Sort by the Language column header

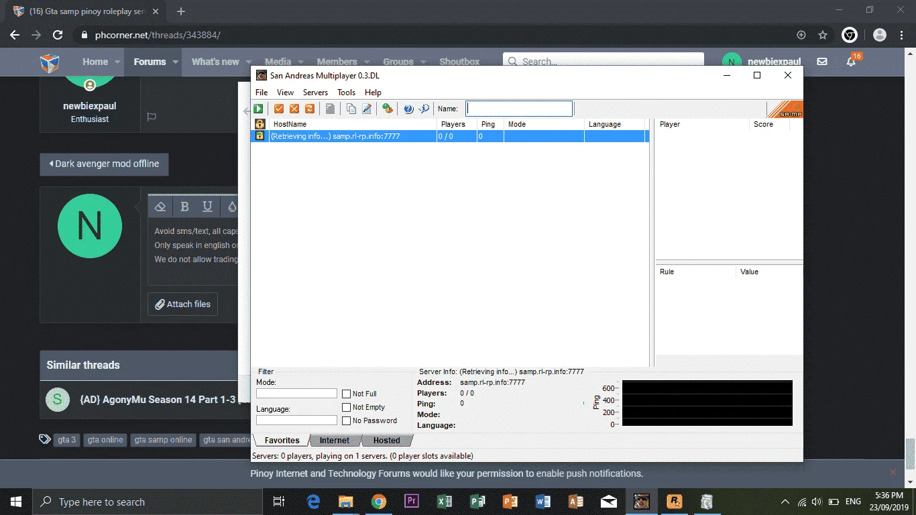coord(614,124)
